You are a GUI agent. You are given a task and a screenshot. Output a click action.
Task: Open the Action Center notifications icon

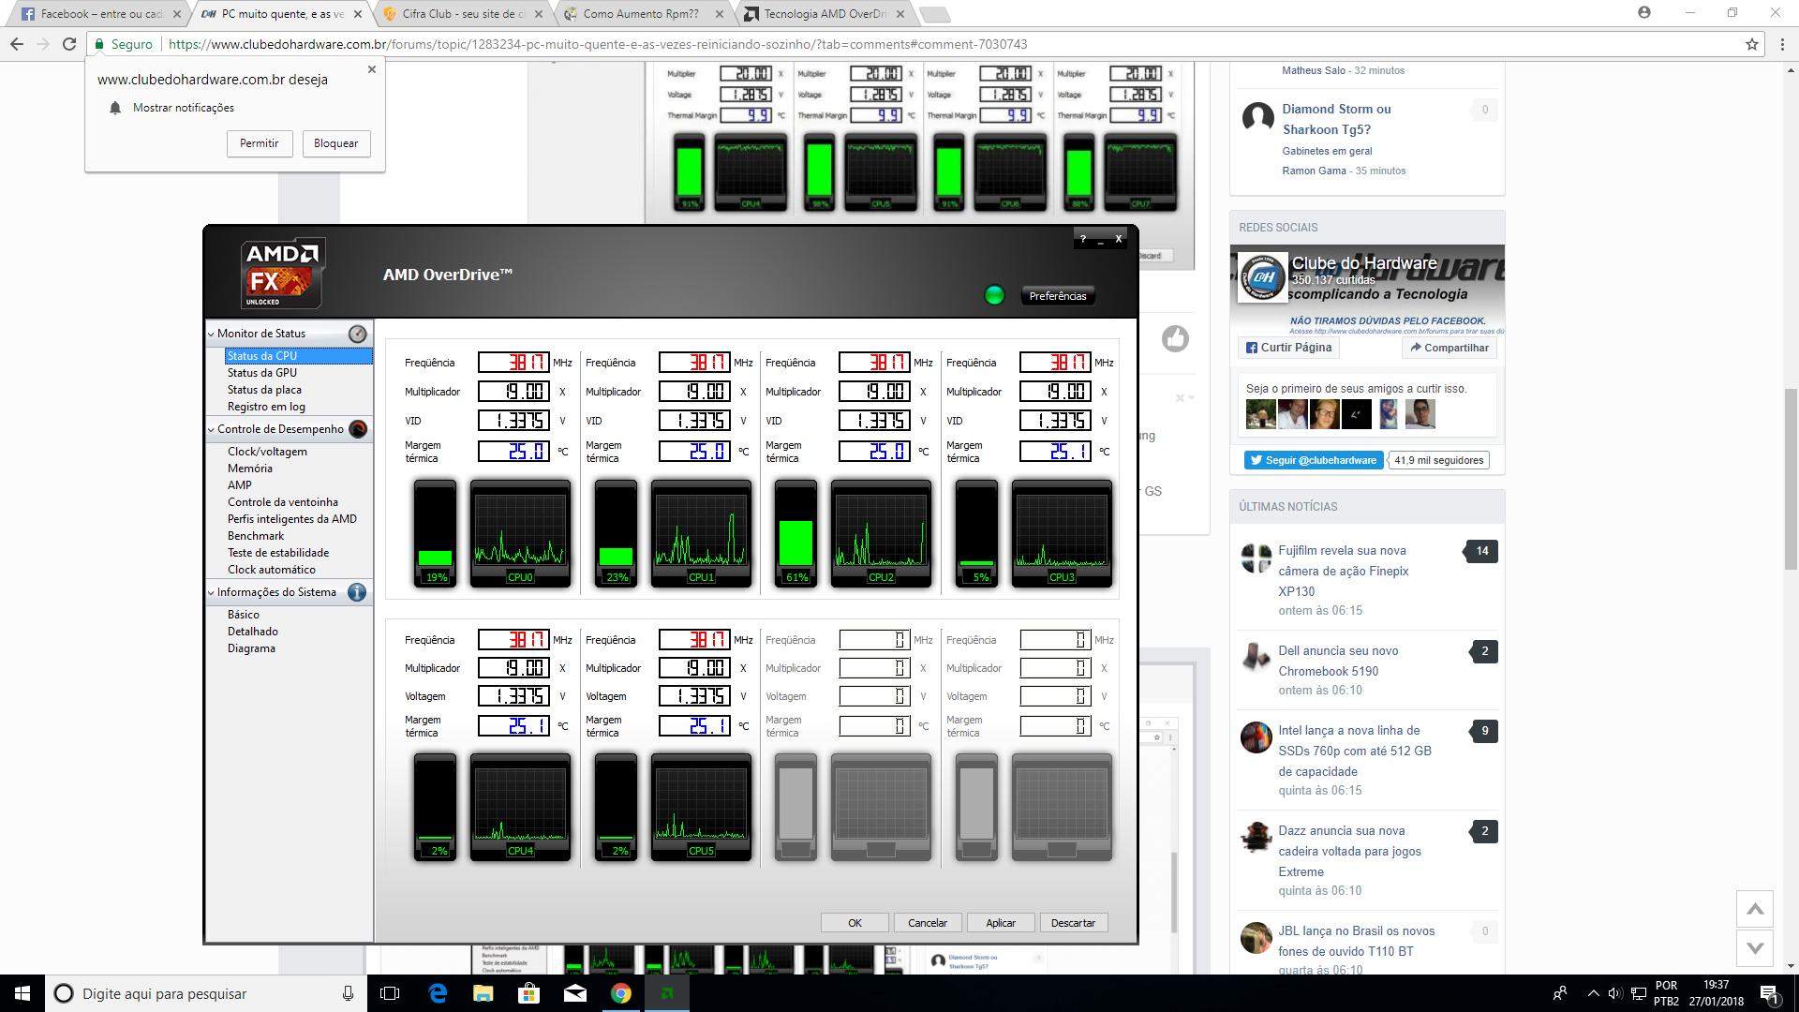tap(1769, 993)
